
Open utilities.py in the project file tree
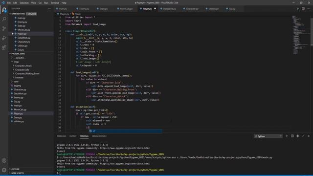click(x=31, y=121)
